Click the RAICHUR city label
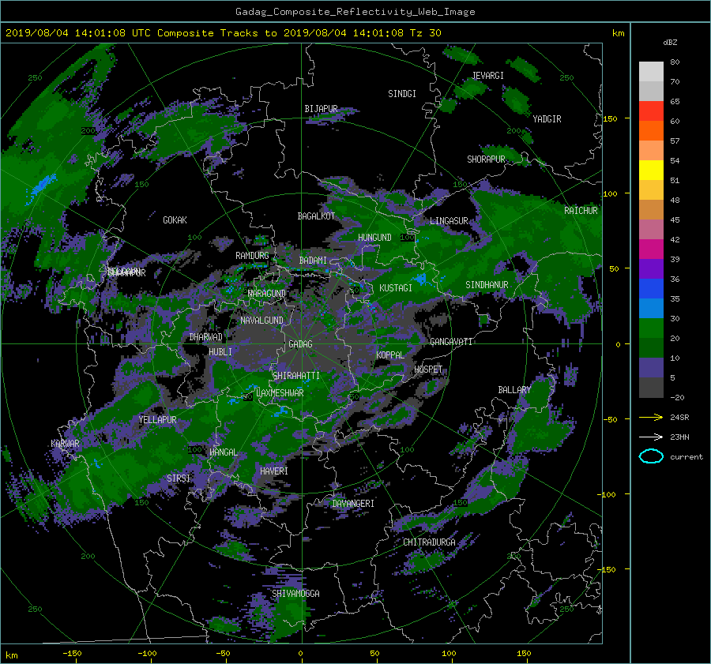 tap(581, 211)
